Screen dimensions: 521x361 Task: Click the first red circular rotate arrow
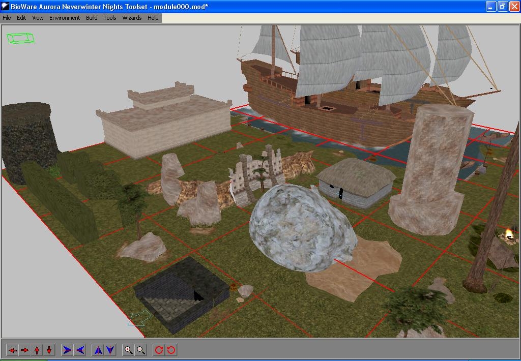pyautogui.click(x=159, y=350)
